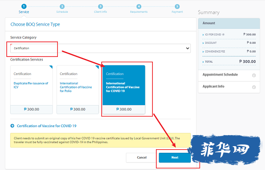
Task: Click ₱300.00 price under Polio certification card
Action: click(x=78, y=110)
